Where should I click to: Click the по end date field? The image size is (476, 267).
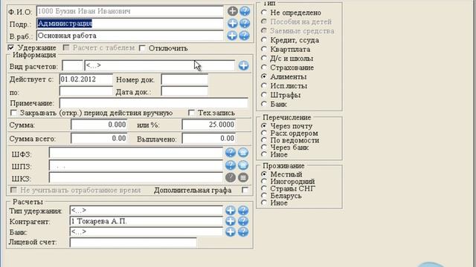tap(86, 91)
